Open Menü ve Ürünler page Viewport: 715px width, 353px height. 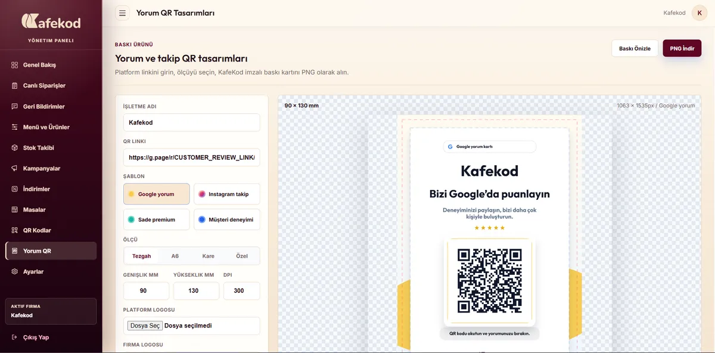[51, 127]
